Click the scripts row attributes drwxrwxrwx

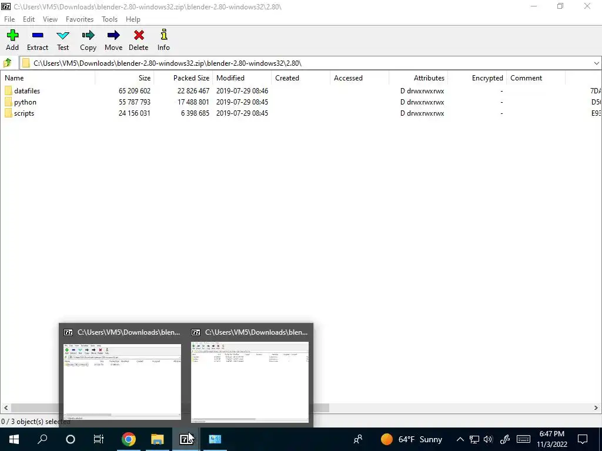click(422, 113)
